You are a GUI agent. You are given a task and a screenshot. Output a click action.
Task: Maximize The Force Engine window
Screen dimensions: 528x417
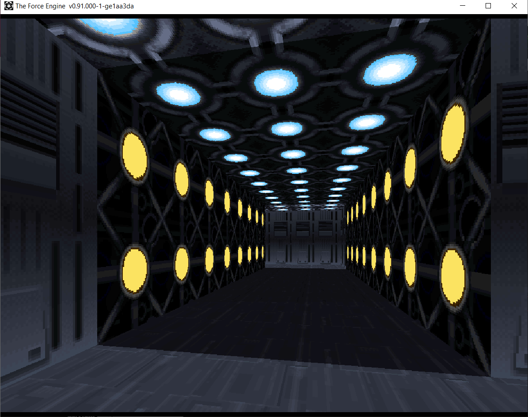tap(488, 6)
